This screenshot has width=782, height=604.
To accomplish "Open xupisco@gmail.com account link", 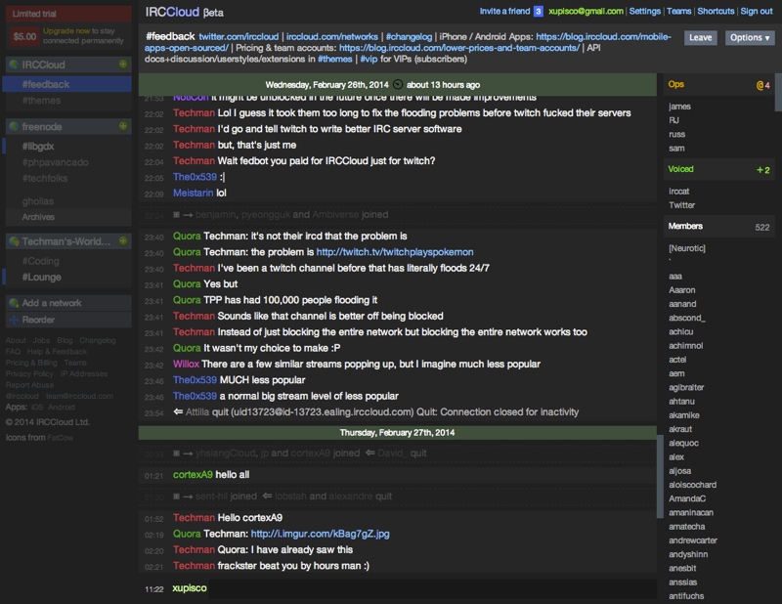I will (586, 11).
